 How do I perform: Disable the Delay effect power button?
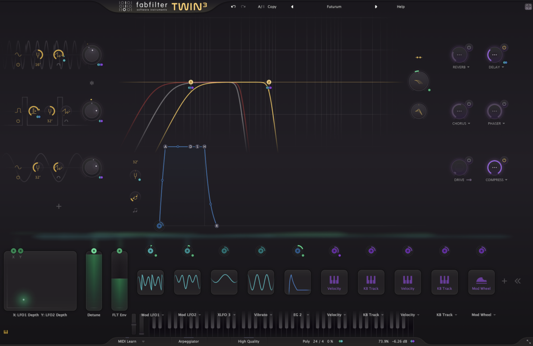pyautogui.click(x=504, y=47)
